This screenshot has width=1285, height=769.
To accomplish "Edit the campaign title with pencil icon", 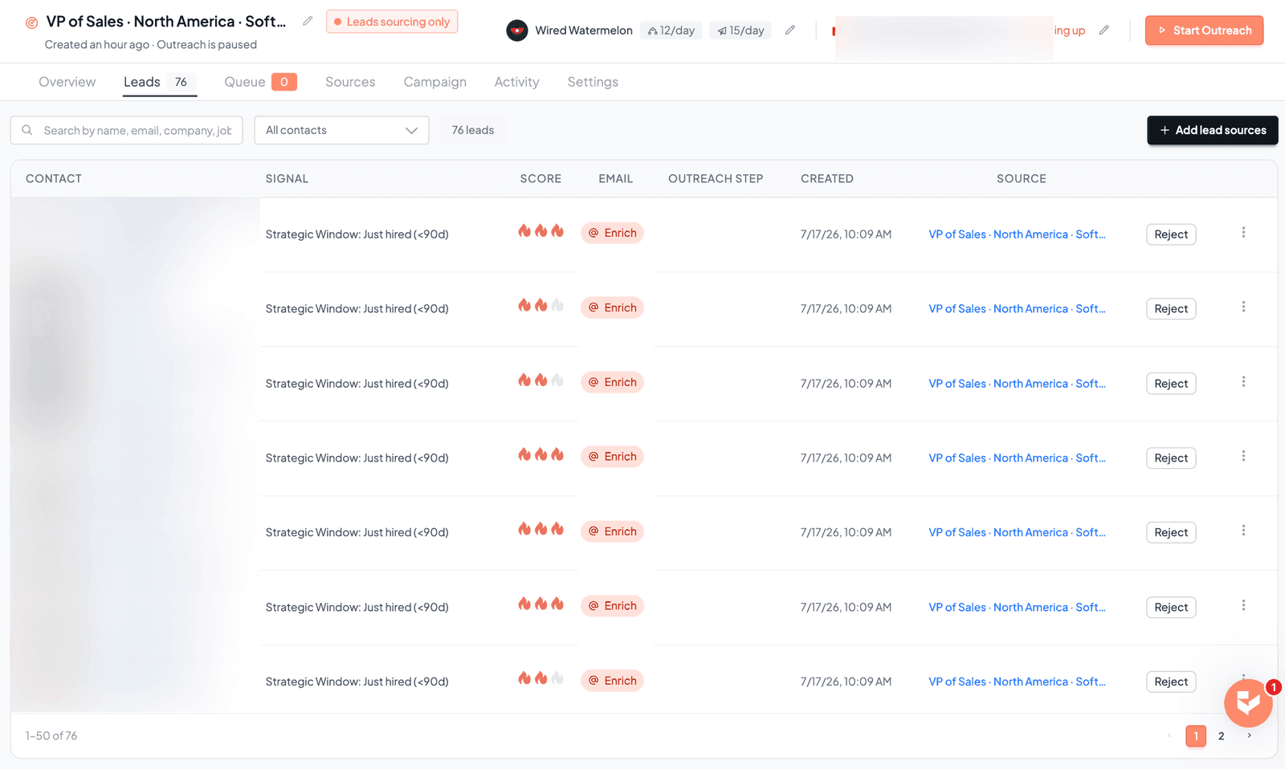I will (308, 21).
